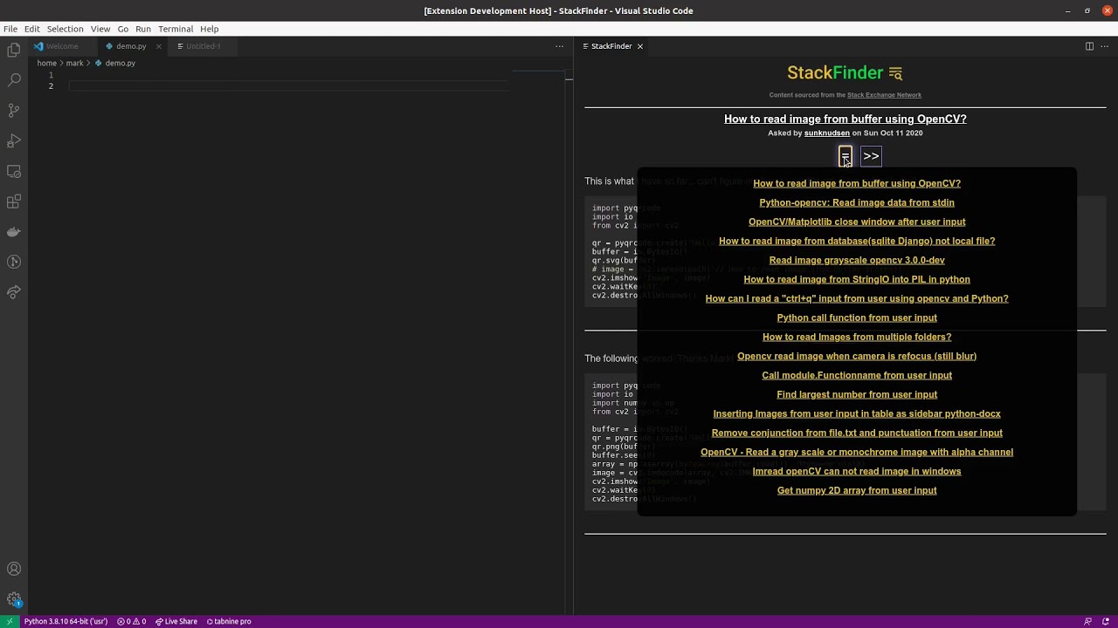Open 'How to read image from StringIO into PIL'
The width and height of the screenshot is (1118, 628).
(x=857, y=279)
